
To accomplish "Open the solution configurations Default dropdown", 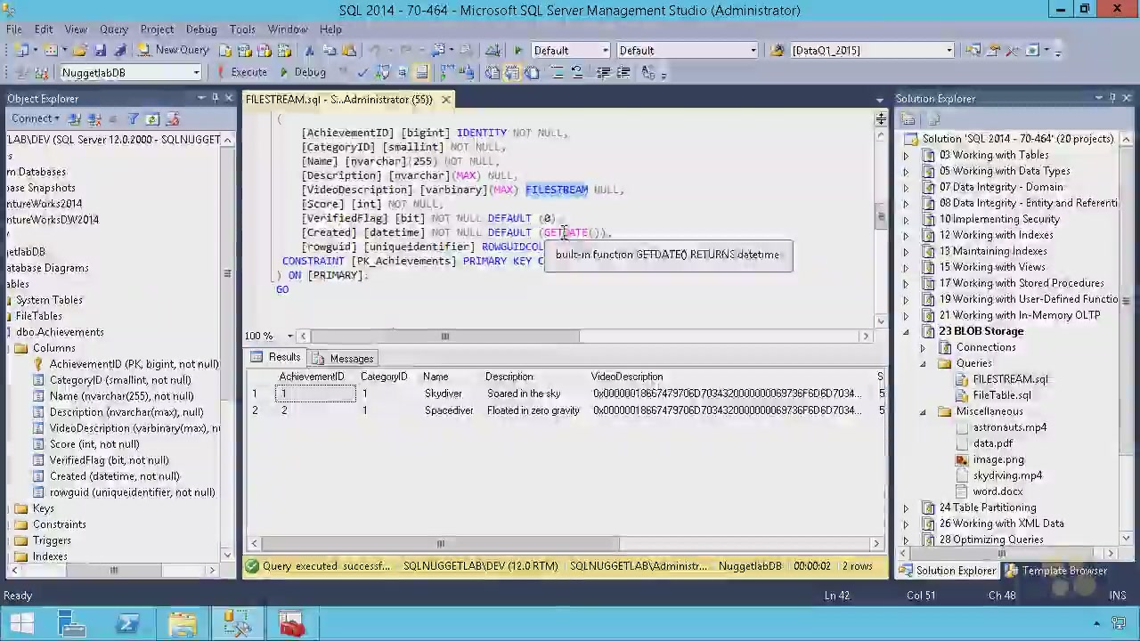I will [x=605, y=51].
